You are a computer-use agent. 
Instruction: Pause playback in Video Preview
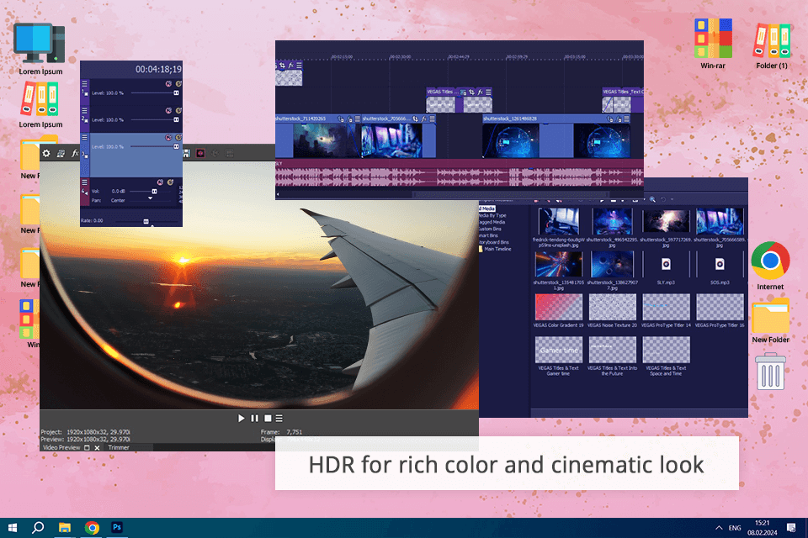point(254,418)
